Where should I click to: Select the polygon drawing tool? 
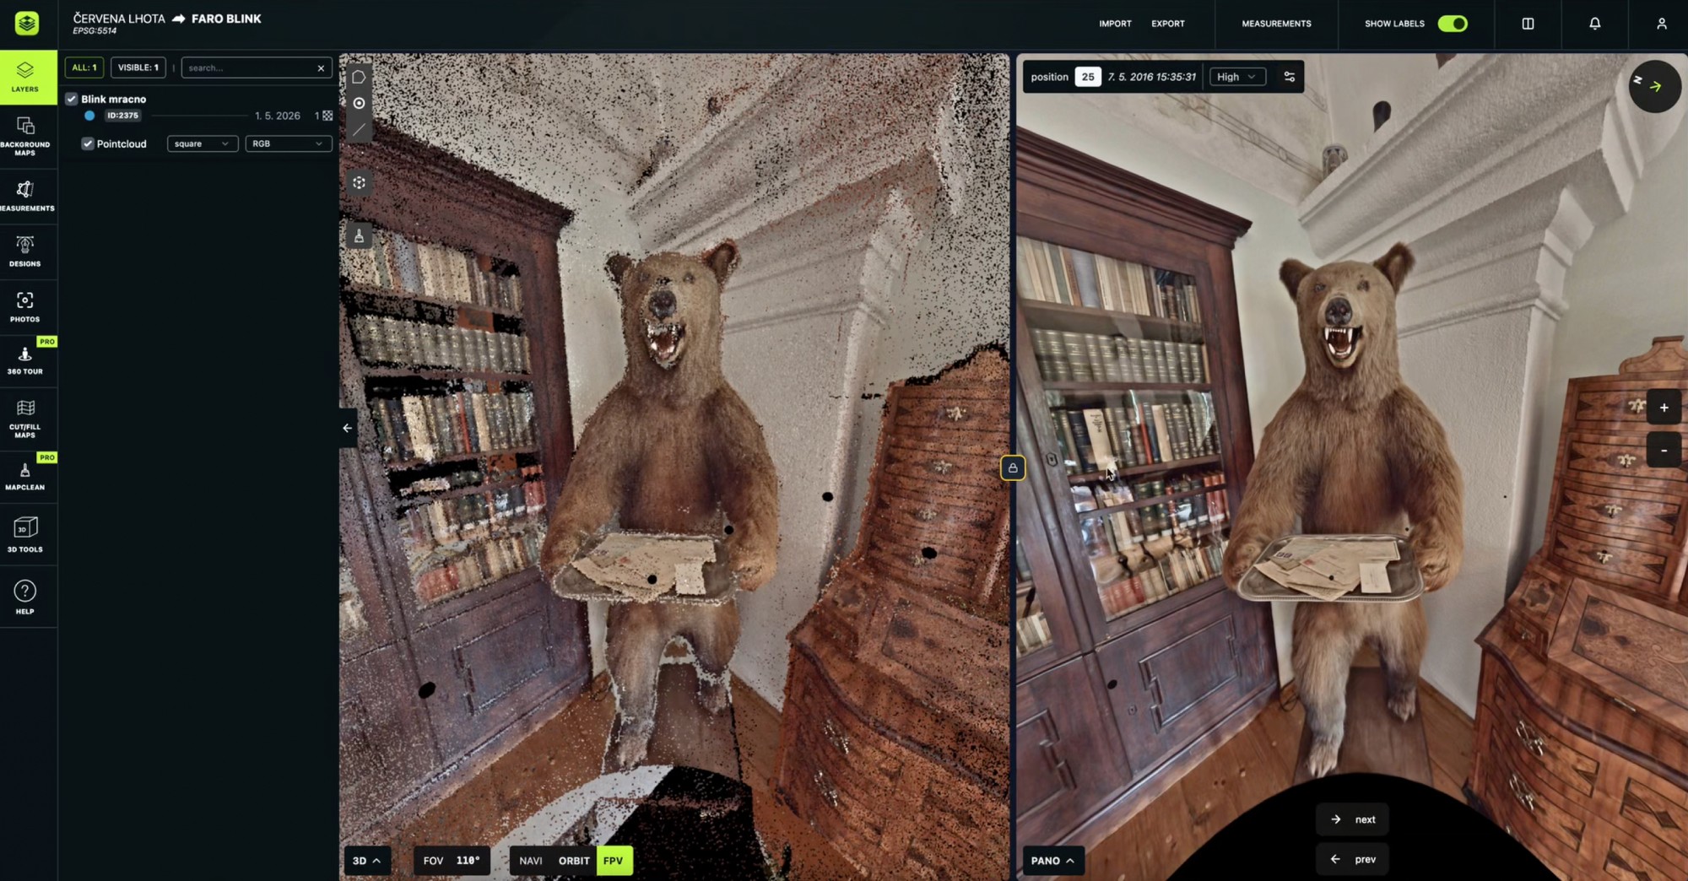359,78
